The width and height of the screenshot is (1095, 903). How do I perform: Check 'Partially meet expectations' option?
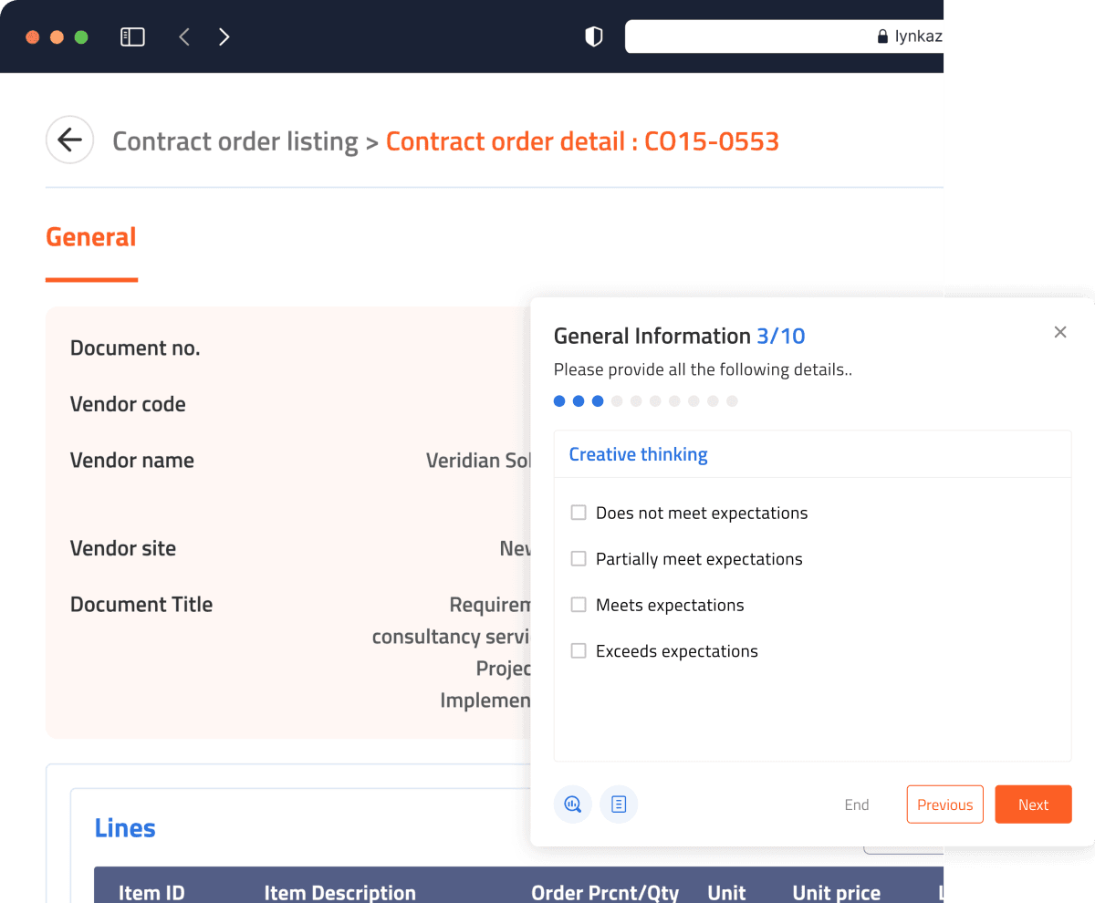point(579,559)
